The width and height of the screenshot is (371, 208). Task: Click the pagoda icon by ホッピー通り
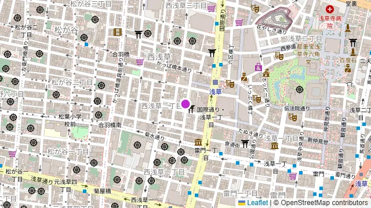[266, 73]
